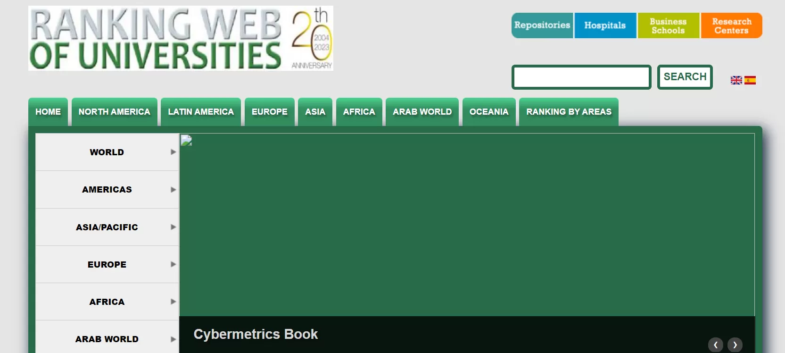Select ASIA/PACIFIC in the sidebar menu
785x353 pixels.
(107, 227)
